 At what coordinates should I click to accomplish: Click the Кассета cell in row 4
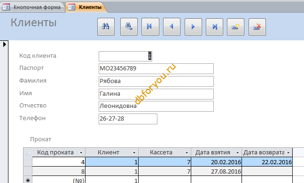(x=164, y=162)
